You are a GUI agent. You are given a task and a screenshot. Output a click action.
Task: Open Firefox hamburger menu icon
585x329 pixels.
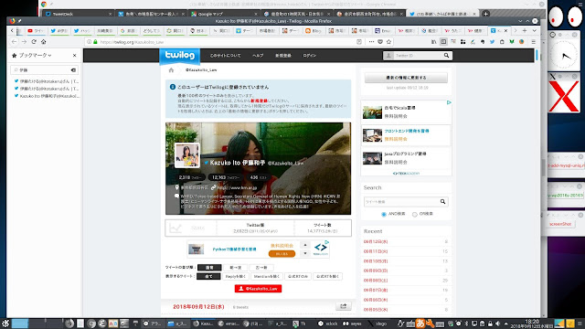pos(534,42)
